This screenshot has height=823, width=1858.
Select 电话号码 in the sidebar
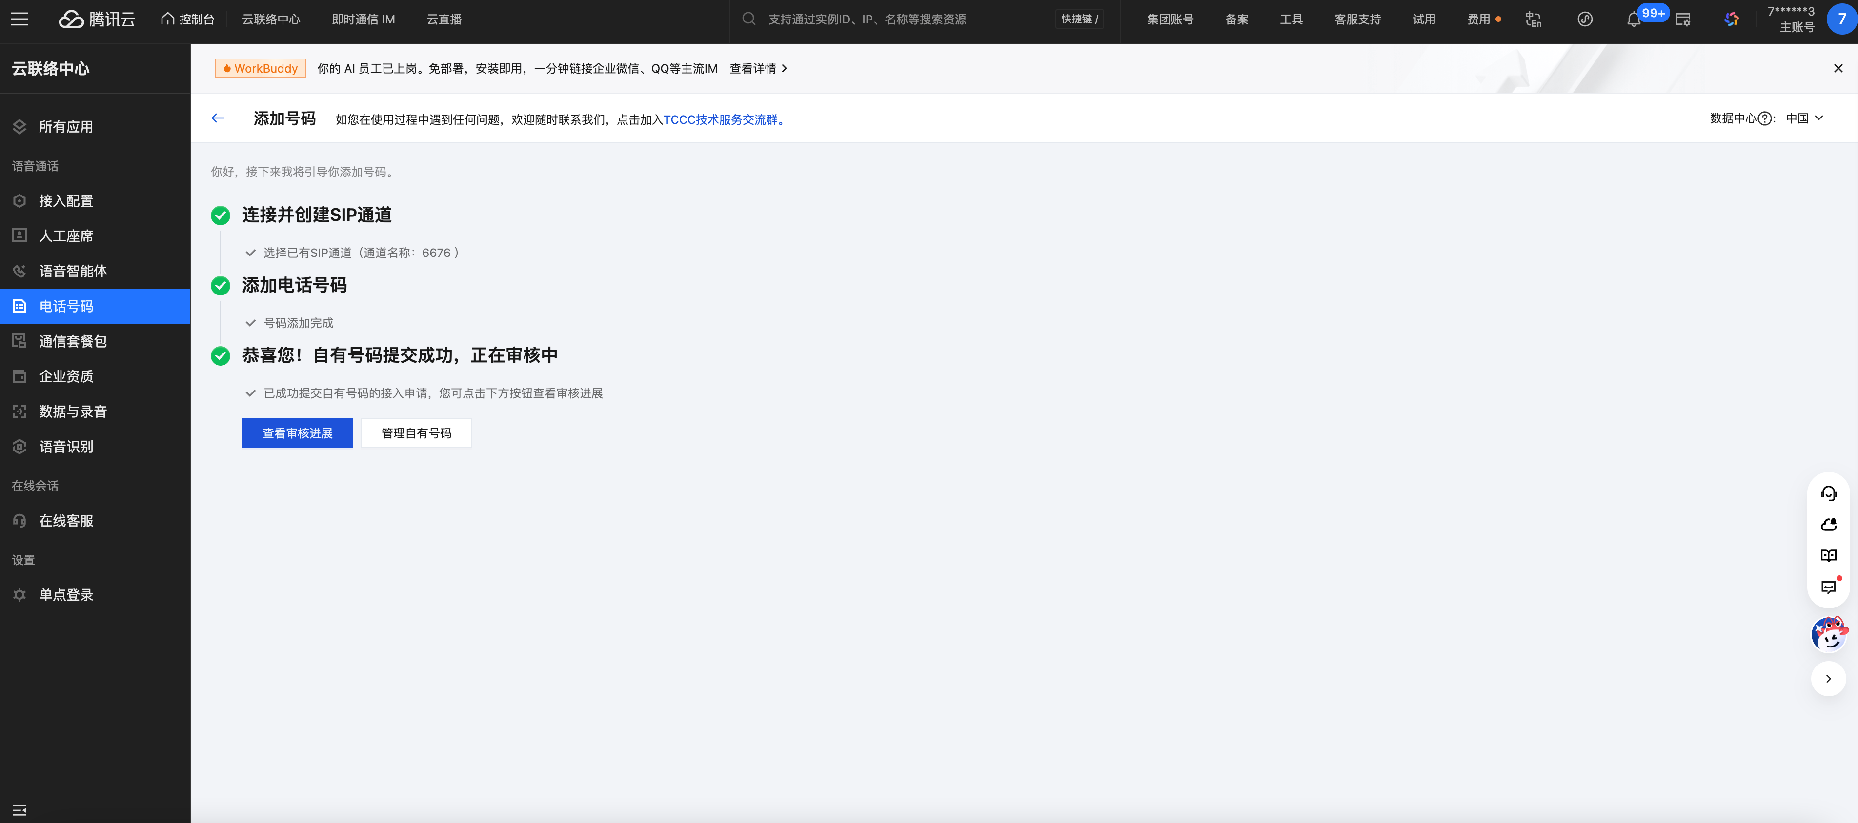point(66,306)
